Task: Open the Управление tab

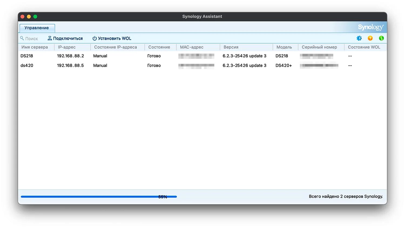Action: click(37, 28)
